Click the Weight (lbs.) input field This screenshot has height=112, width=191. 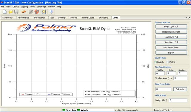point(178,100)
